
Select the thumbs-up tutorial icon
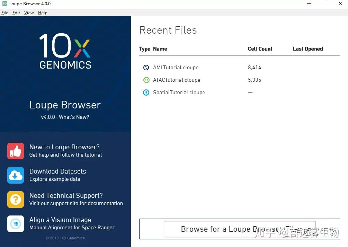(15, 150)
